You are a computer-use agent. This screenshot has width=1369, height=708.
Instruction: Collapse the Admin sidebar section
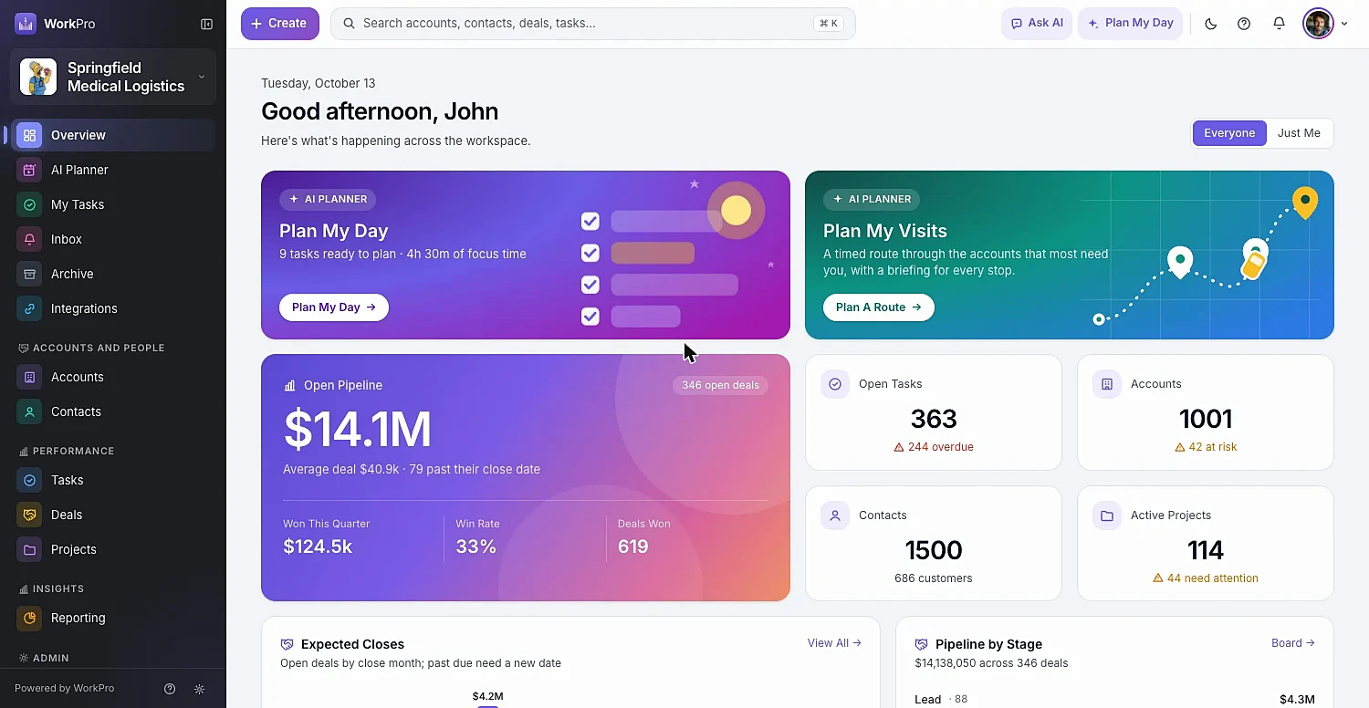coord(44,658)
